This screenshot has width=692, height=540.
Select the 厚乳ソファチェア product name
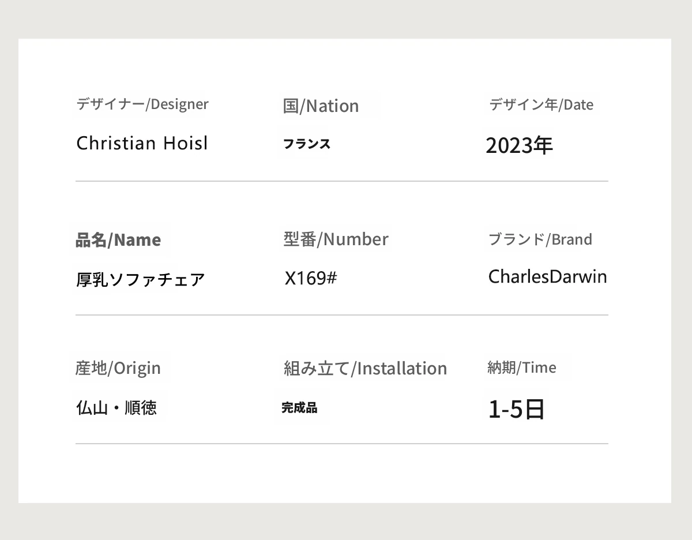click(141, 280)
